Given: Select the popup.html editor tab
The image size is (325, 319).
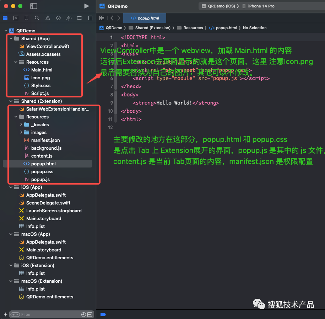Looking at the screenshot, I should click(x=145, y=18).
